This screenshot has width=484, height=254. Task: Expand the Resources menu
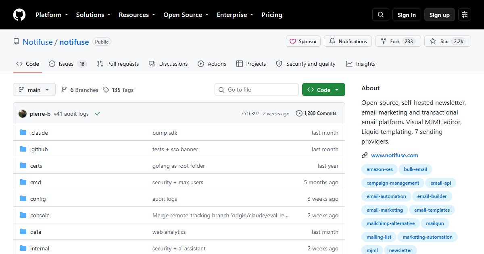pos(137,15)
